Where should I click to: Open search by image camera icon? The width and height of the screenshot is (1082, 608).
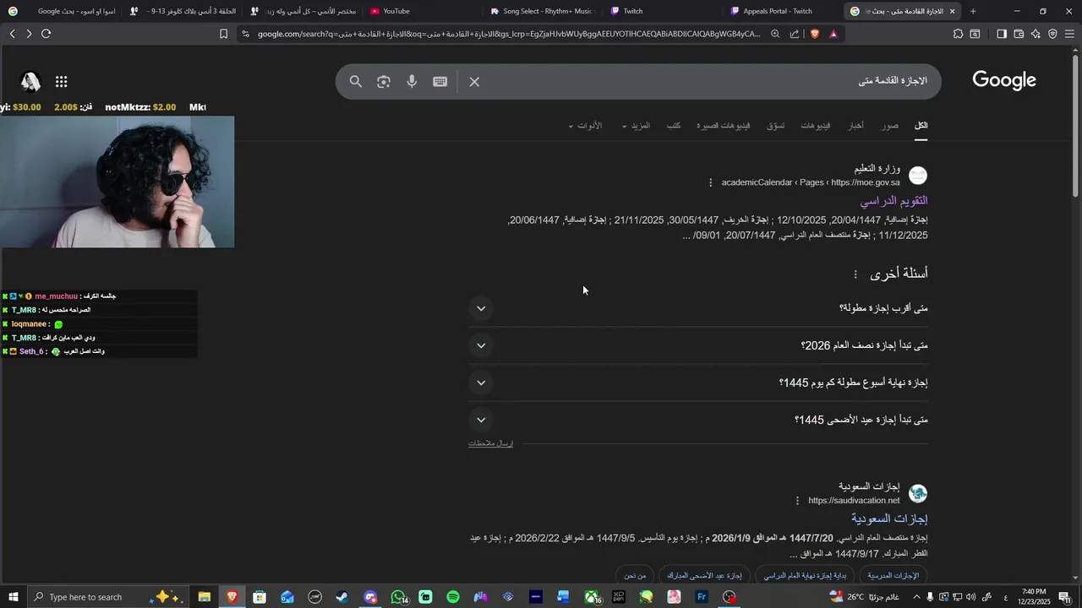[384, 82]
